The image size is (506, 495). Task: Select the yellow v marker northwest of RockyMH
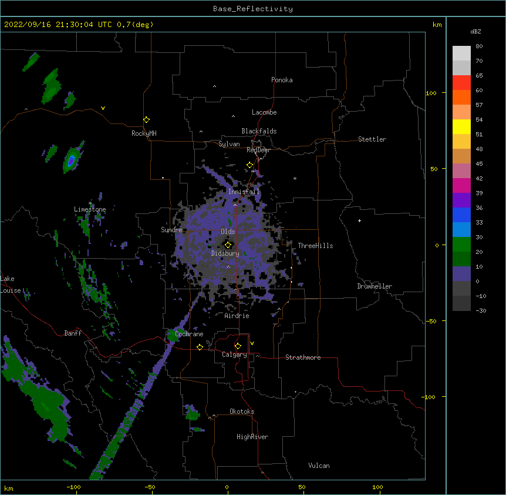coord(103,108)
